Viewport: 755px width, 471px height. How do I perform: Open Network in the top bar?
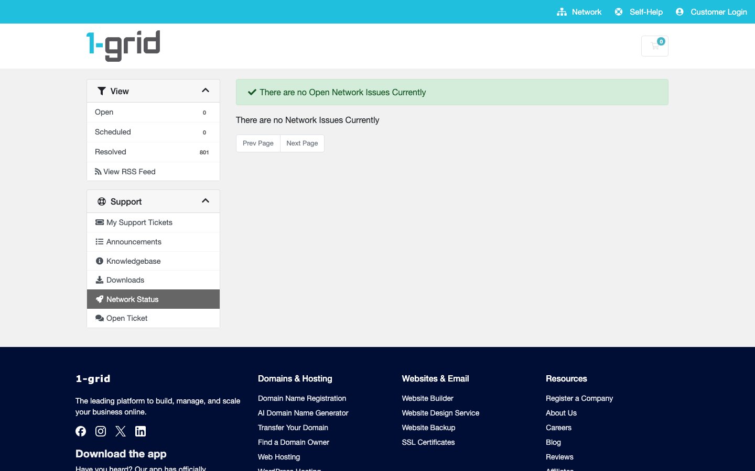pyautogui.click(x=579, y=12)
